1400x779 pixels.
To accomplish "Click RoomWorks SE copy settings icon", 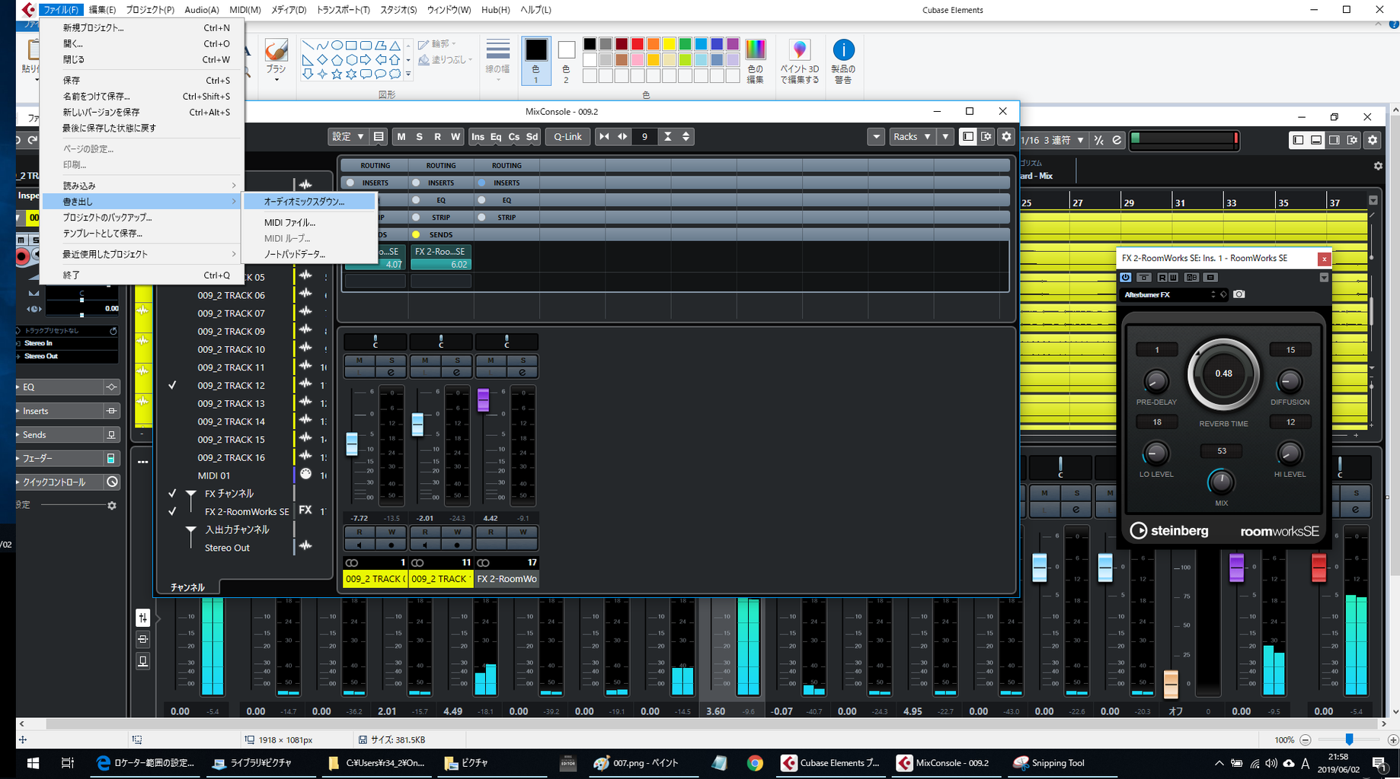I will point(1211,278).
